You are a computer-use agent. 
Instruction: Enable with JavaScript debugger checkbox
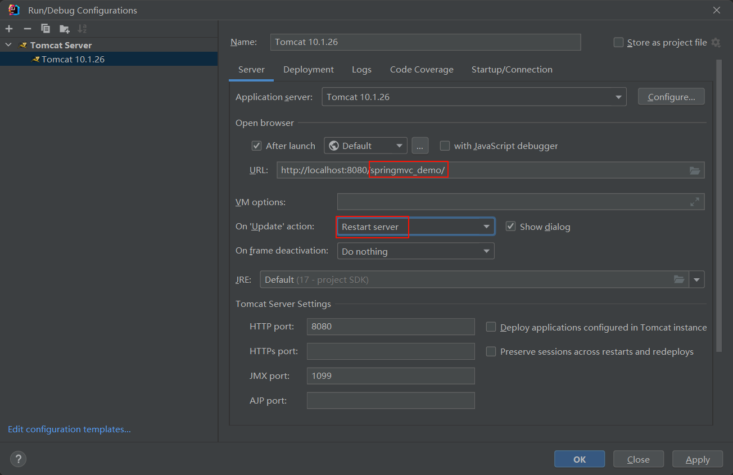coord(445,146)
